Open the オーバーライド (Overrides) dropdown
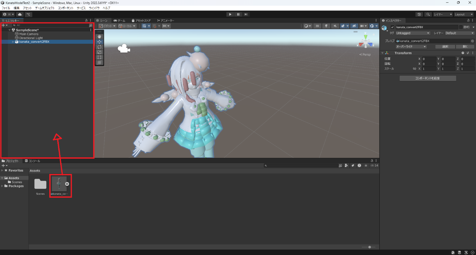The image size is (476, 255). point(411,47)
